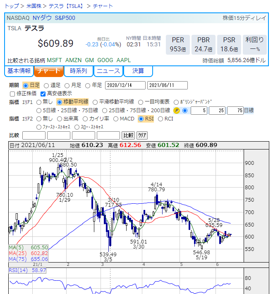Enable the 修正株価 checkbox

tap(12, 94)
